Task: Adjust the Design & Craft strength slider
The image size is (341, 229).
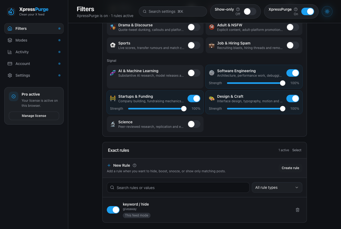Action: [256, 109]
